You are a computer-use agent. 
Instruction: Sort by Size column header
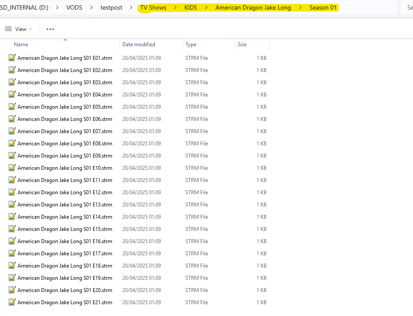242,45
